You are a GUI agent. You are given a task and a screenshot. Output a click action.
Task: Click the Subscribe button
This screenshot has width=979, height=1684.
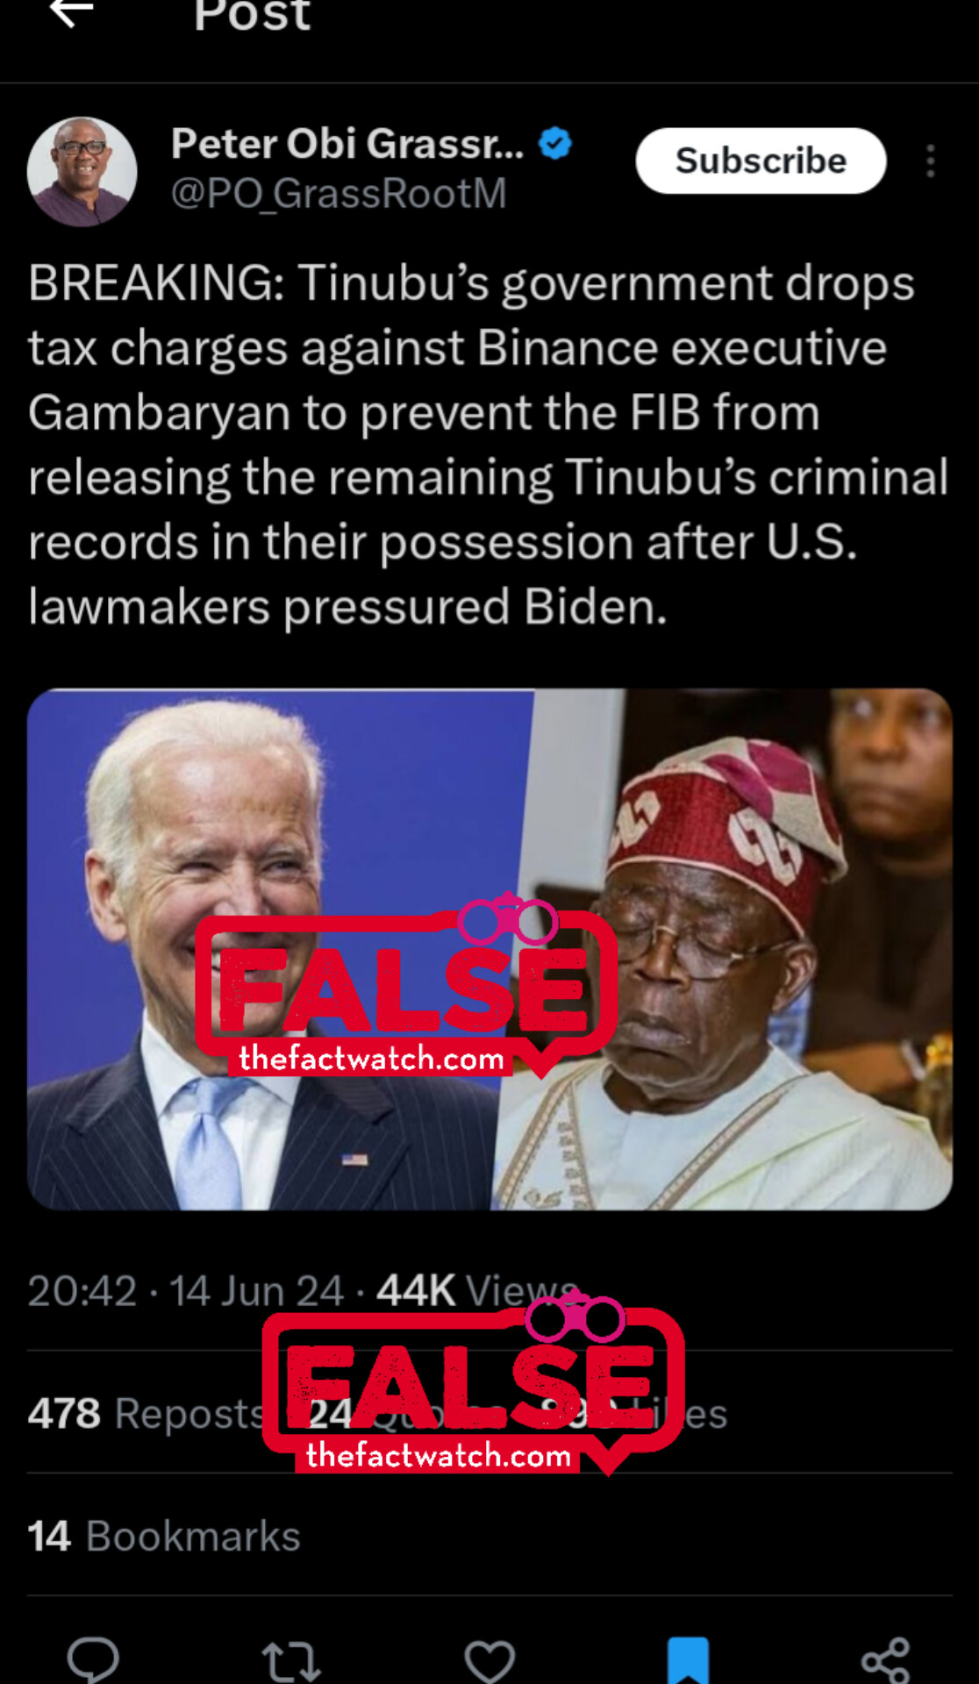[761, 161]
